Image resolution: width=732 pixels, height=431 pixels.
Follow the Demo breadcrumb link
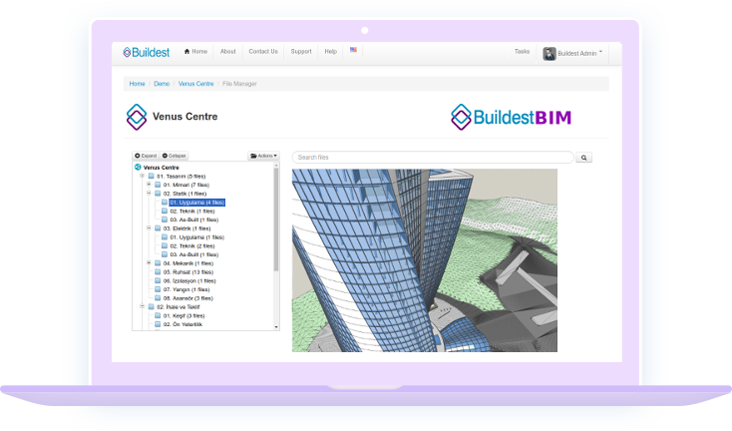coord(162,84)
